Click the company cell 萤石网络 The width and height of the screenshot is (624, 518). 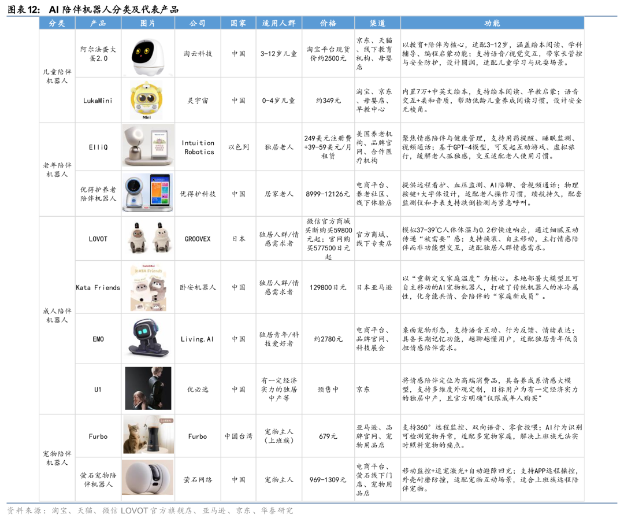(198, 480)
